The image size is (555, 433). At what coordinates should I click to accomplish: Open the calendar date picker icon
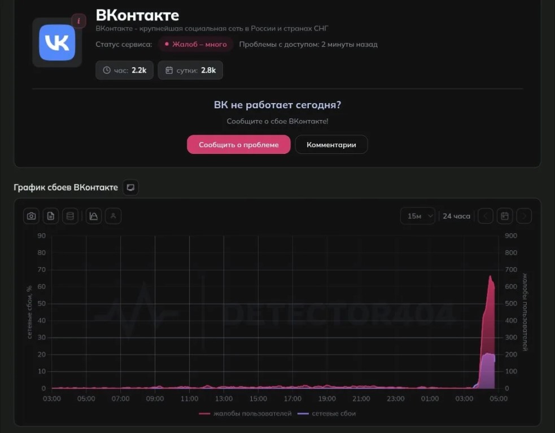pos(505,216)
